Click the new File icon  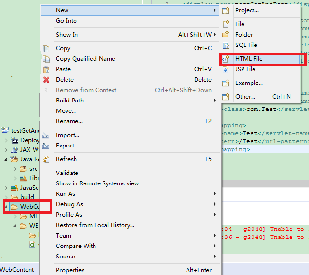point(226,24)
